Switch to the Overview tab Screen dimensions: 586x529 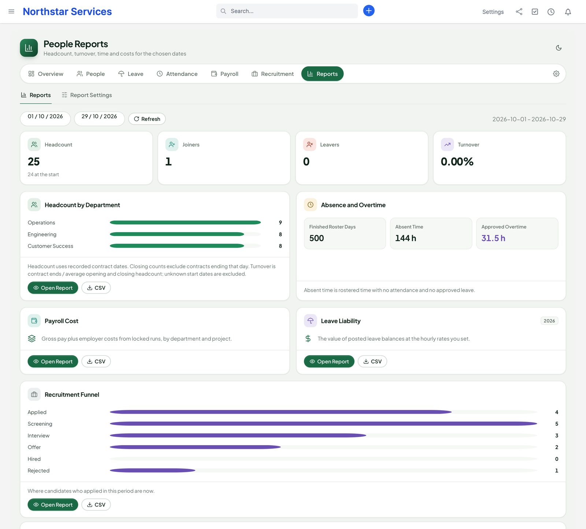click(x=46, y=74)
